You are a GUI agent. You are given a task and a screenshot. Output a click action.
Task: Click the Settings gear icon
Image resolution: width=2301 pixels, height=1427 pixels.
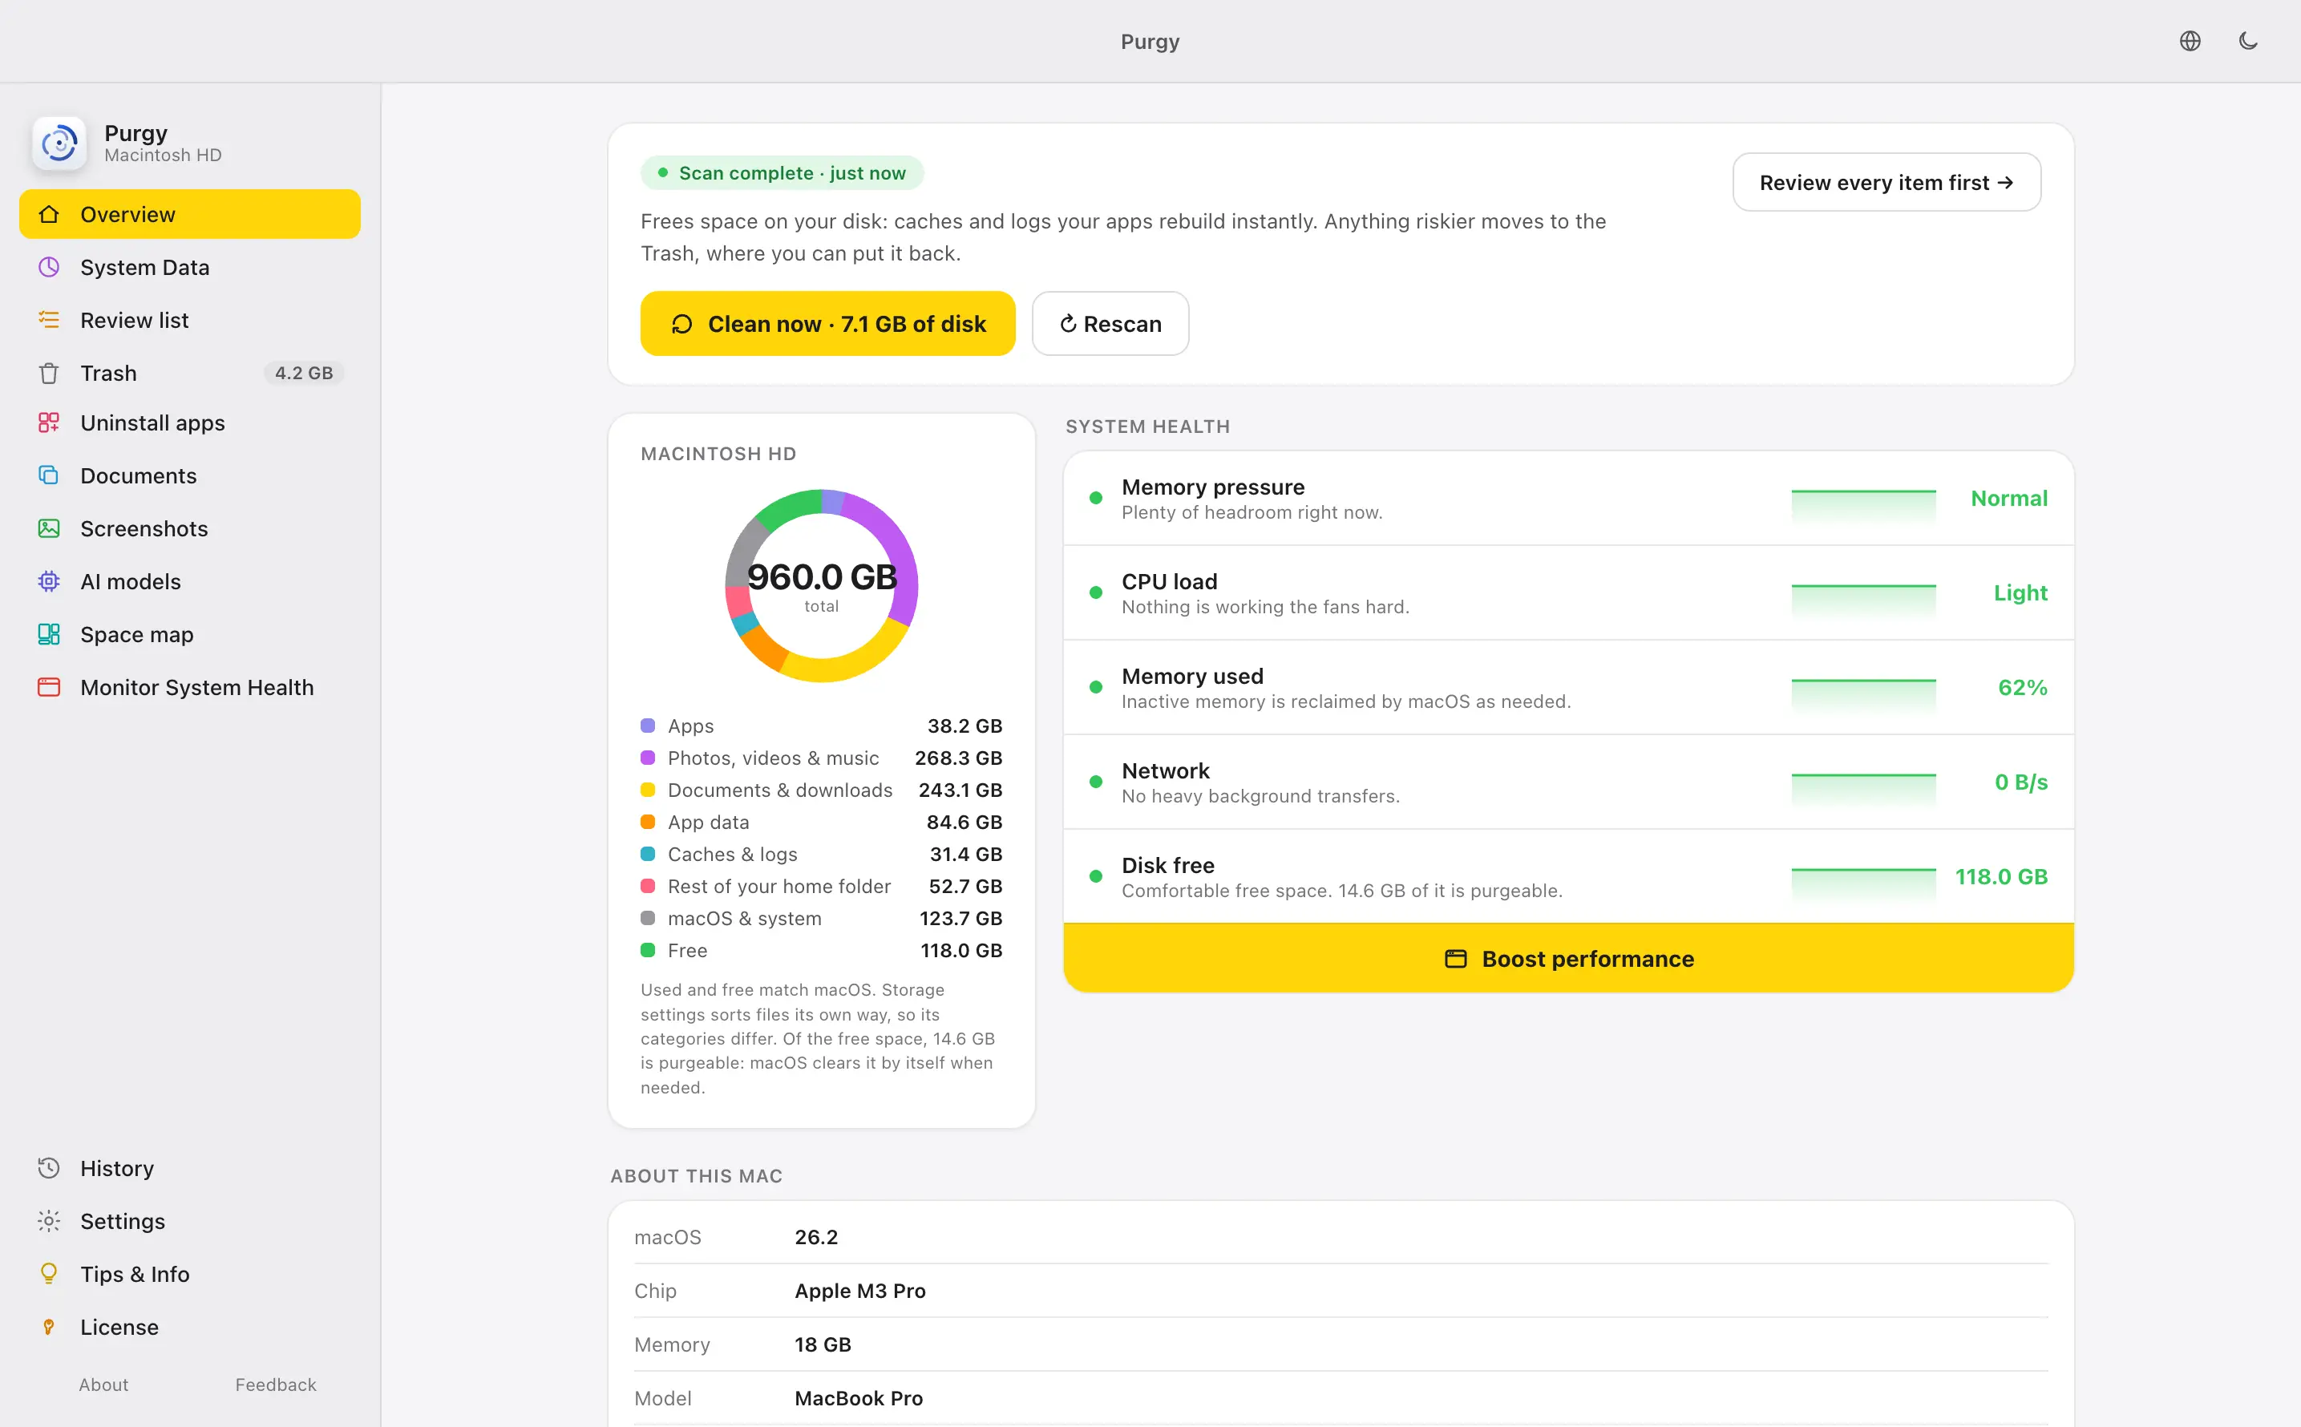(x=49, y=1220)
